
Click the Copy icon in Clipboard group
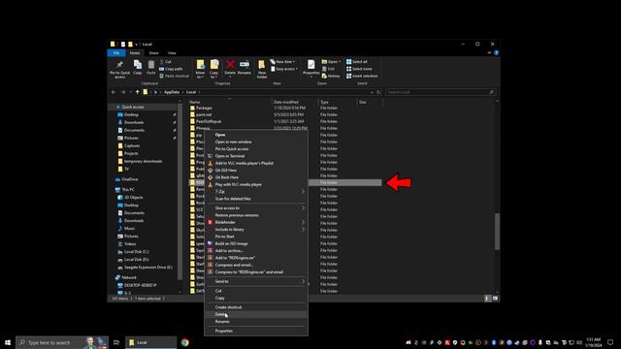click(x=138, y=67)
